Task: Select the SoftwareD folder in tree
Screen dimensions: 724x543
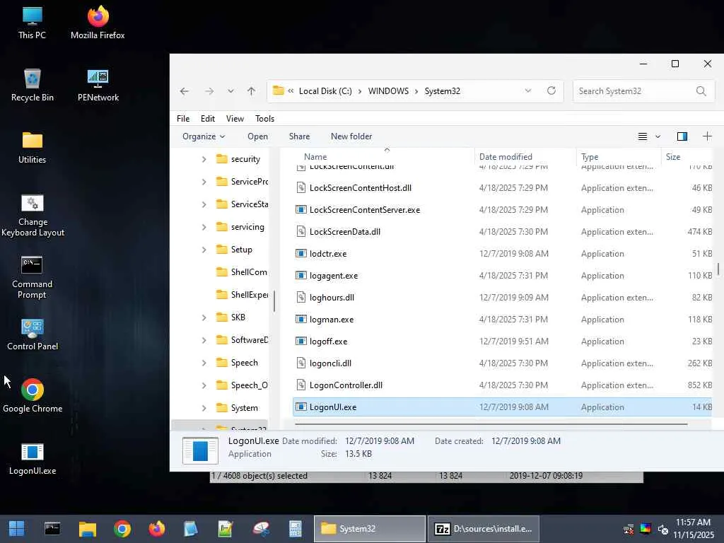Action: coord(242,340)
